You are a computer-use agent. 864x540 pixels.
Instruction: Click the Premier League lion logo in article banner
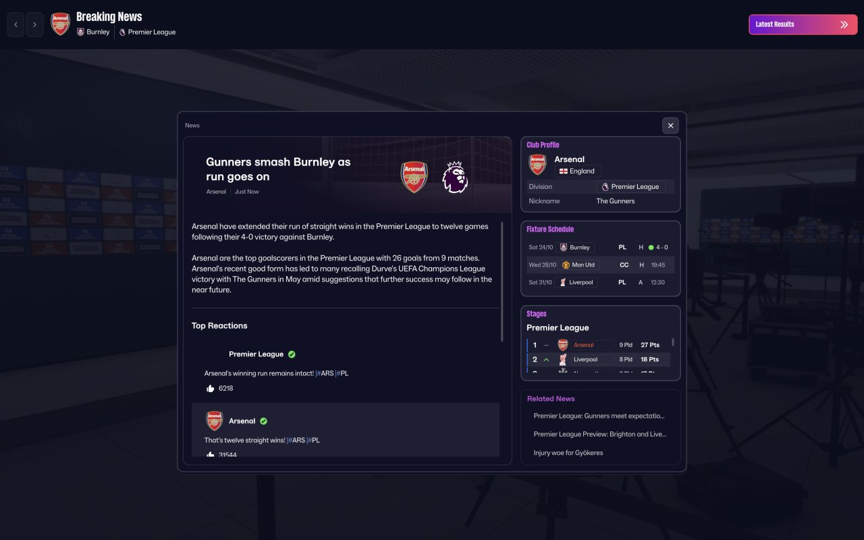(454, 177)
